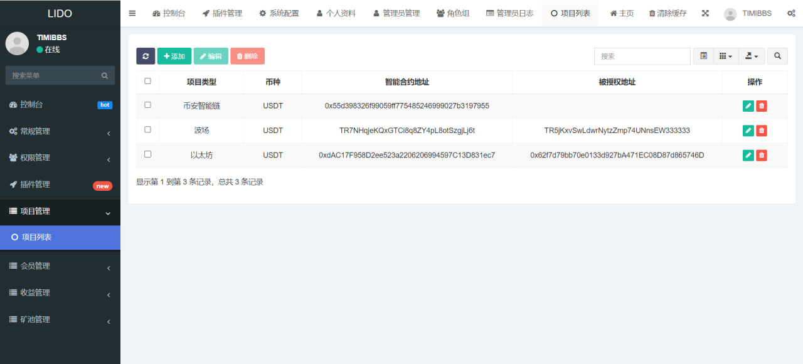Check the 以太坊 row checkbox

147,154
